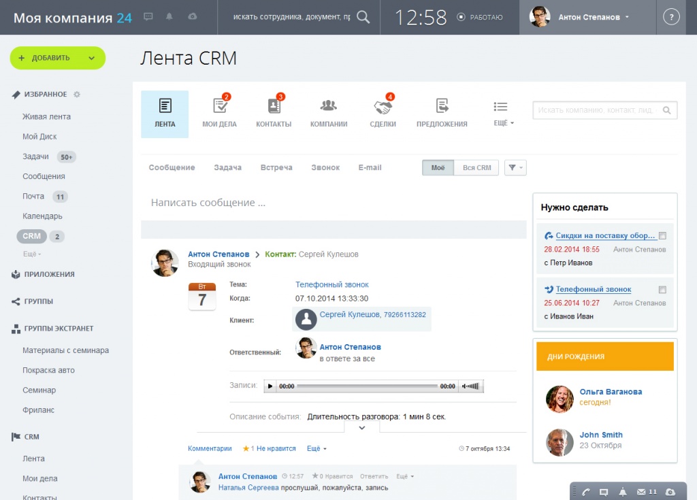Open Сергей Кулешов, 79266113282 client link
The height and width of the screenshot is (500, 697).
click(372, 314)
